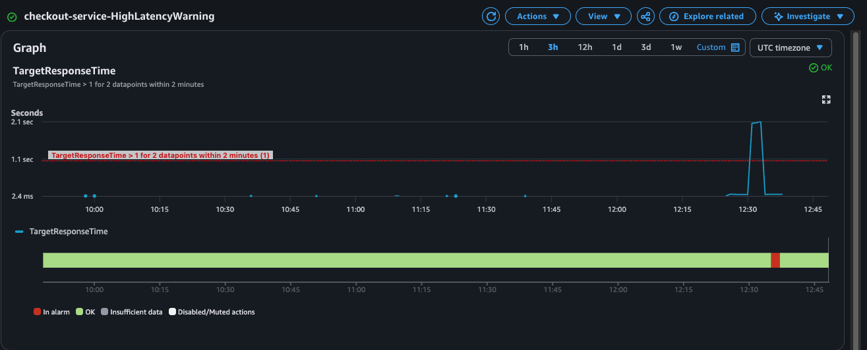Click the latency spike peak on graph
867x350 pixels.
click(756, 122)
